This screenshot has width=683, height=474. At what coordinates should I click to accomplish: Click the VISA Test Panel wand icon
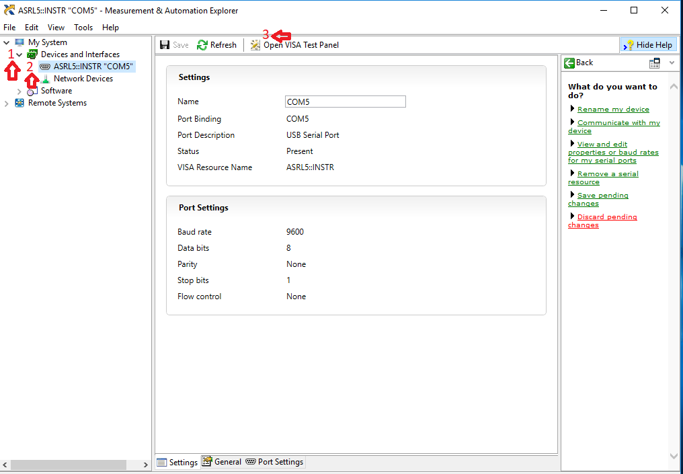point(255,45)
